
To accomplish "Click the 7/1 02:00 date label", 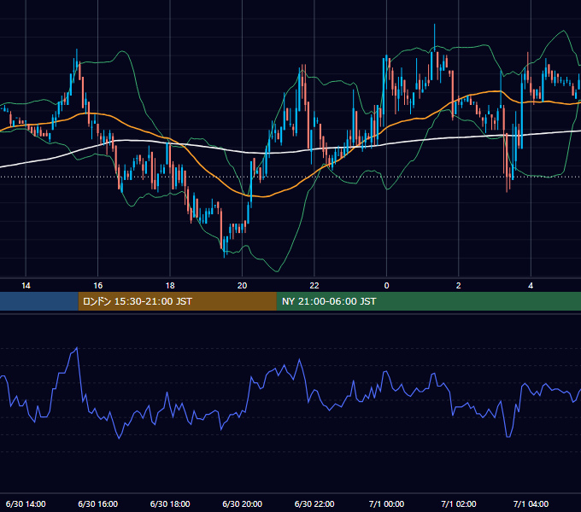I will (x=458, y=503).
